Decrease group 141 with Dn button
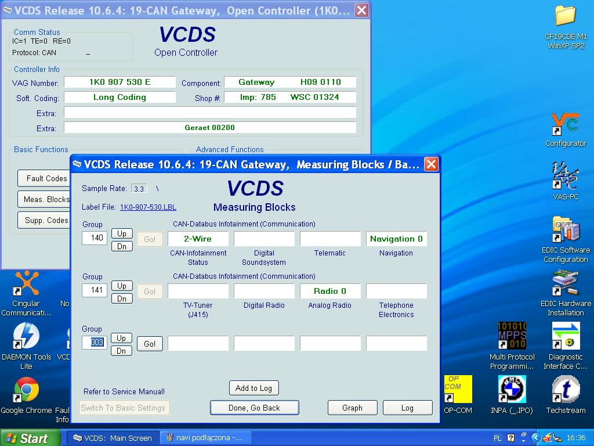Screen dimensions: 594x446 [122, 299]
